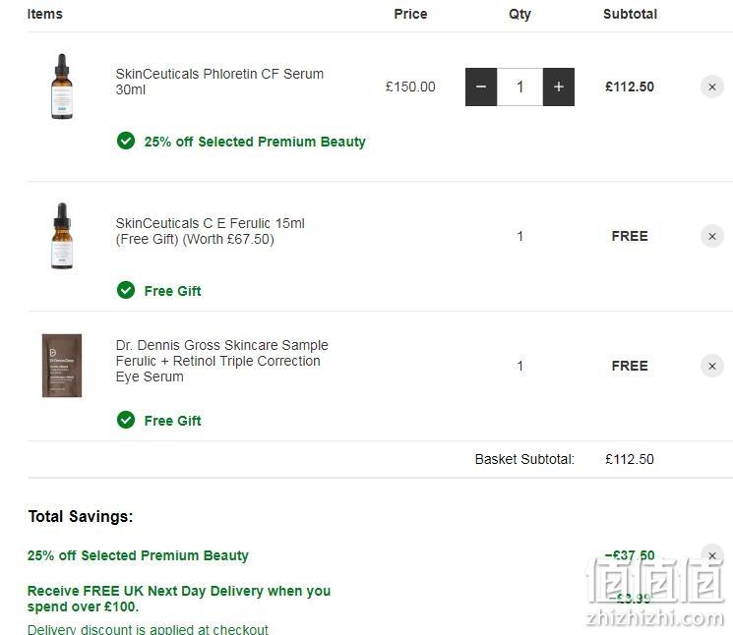Remove C E Ferulic free gift item
Screen dimensions: 733x635
point(712,236)
